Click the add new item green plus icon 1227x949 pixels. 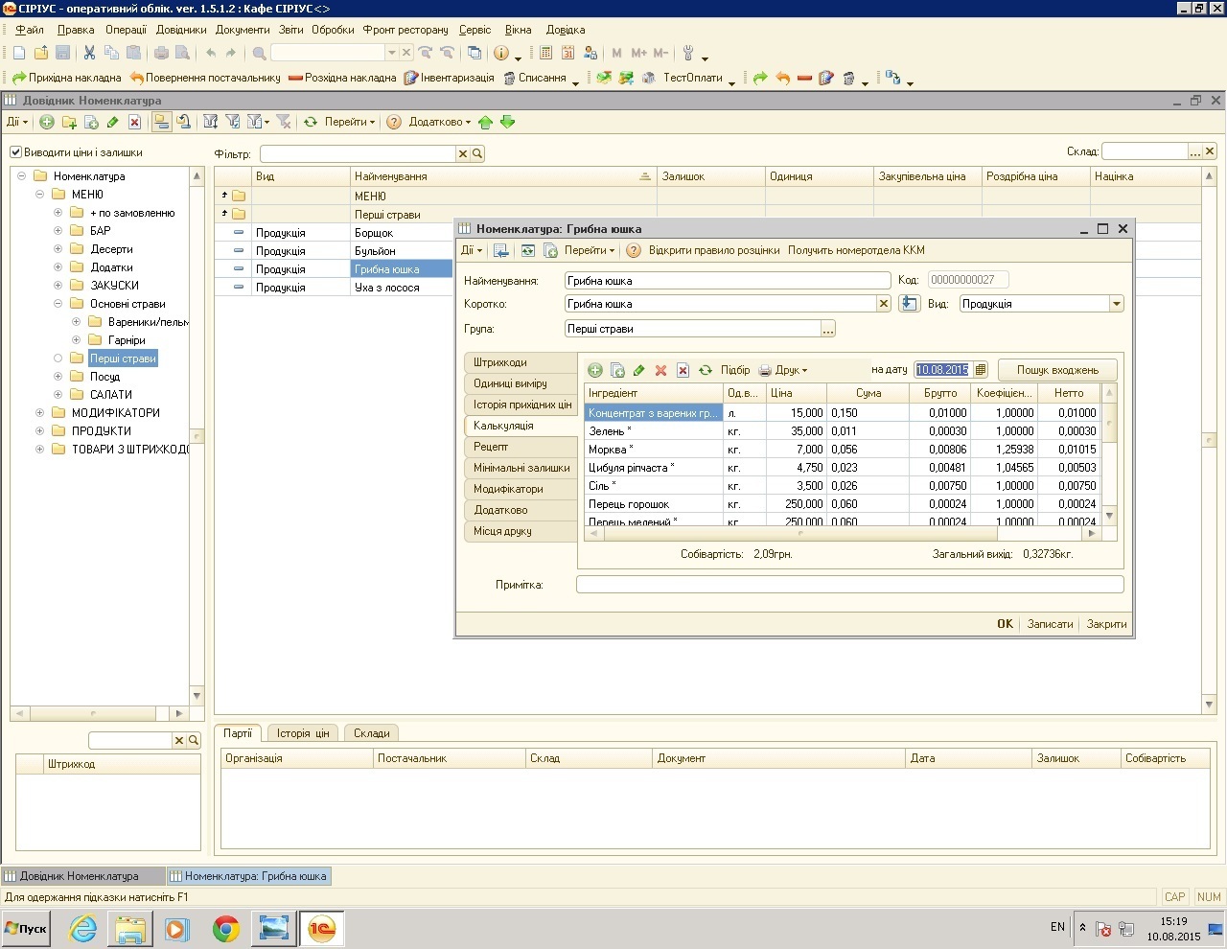click(x=46, y=122)
